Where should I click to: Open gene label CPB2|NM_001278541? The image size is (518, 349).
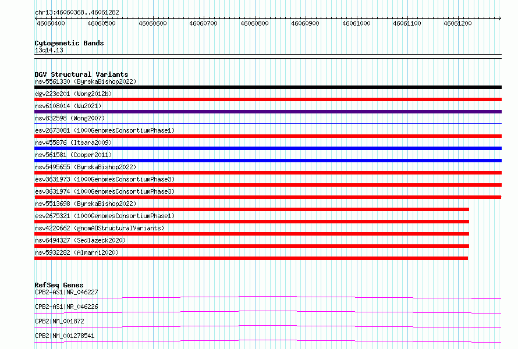click(x=65, y=336)
